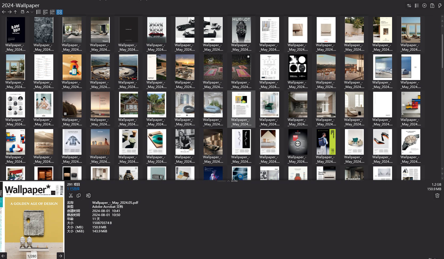Image resolution: width=444 pixels, height=259 pixels.
Task: Open the list options menu icon at top right
Action: coord(417,5)
